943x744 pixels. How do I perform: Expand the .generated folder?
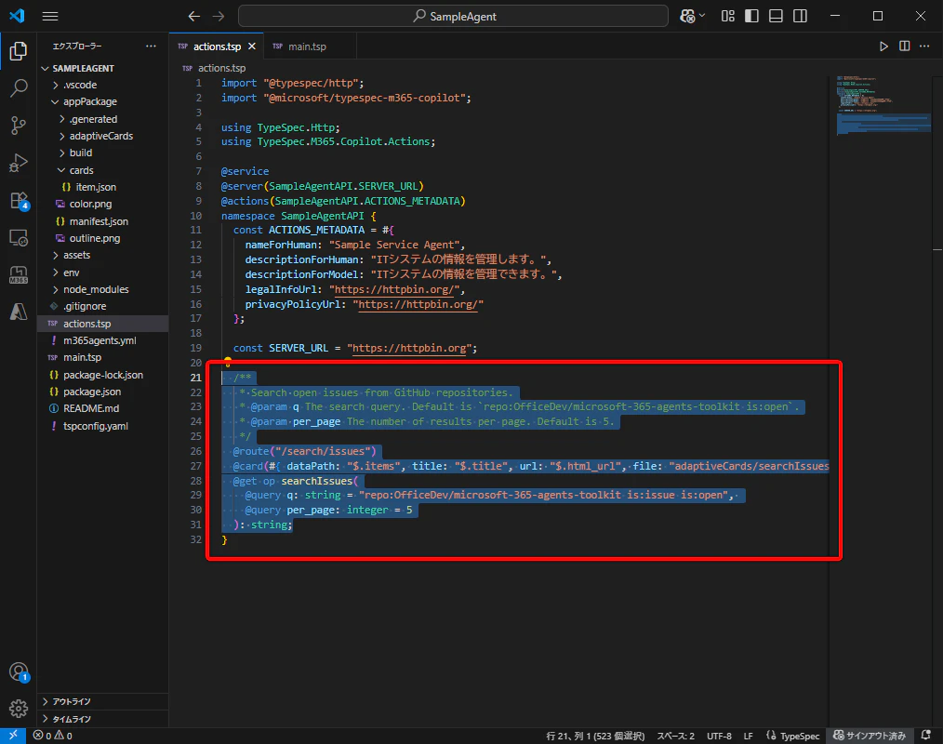point(93,119)
